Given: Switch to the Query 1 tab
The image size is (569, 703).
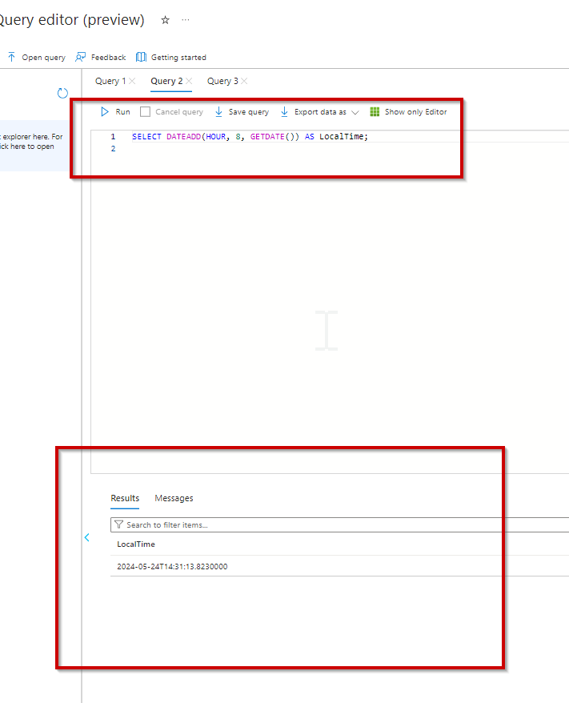Looking at the screenshot, I should click(x=110, y=81).
